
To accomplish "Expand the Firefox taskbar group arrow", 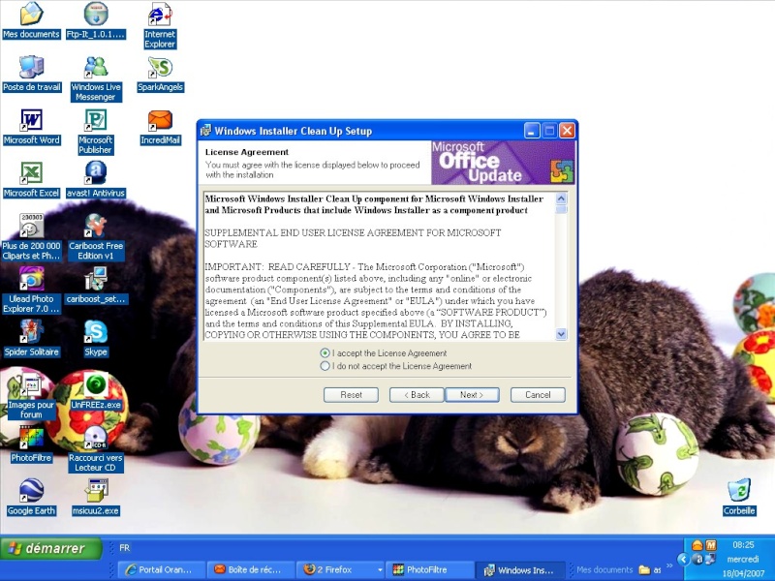I will [379, 570].
